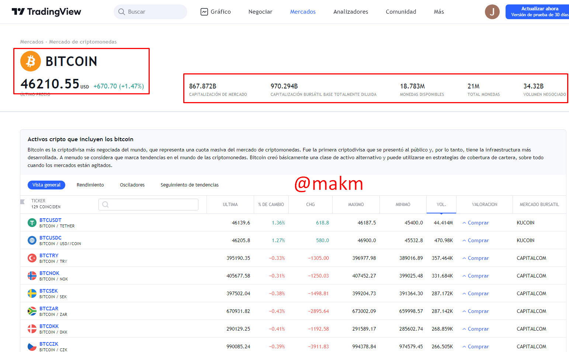Viewport: 569px width, 352px height.
Task: Open the Analizadores menu
Action: [351, 12]
